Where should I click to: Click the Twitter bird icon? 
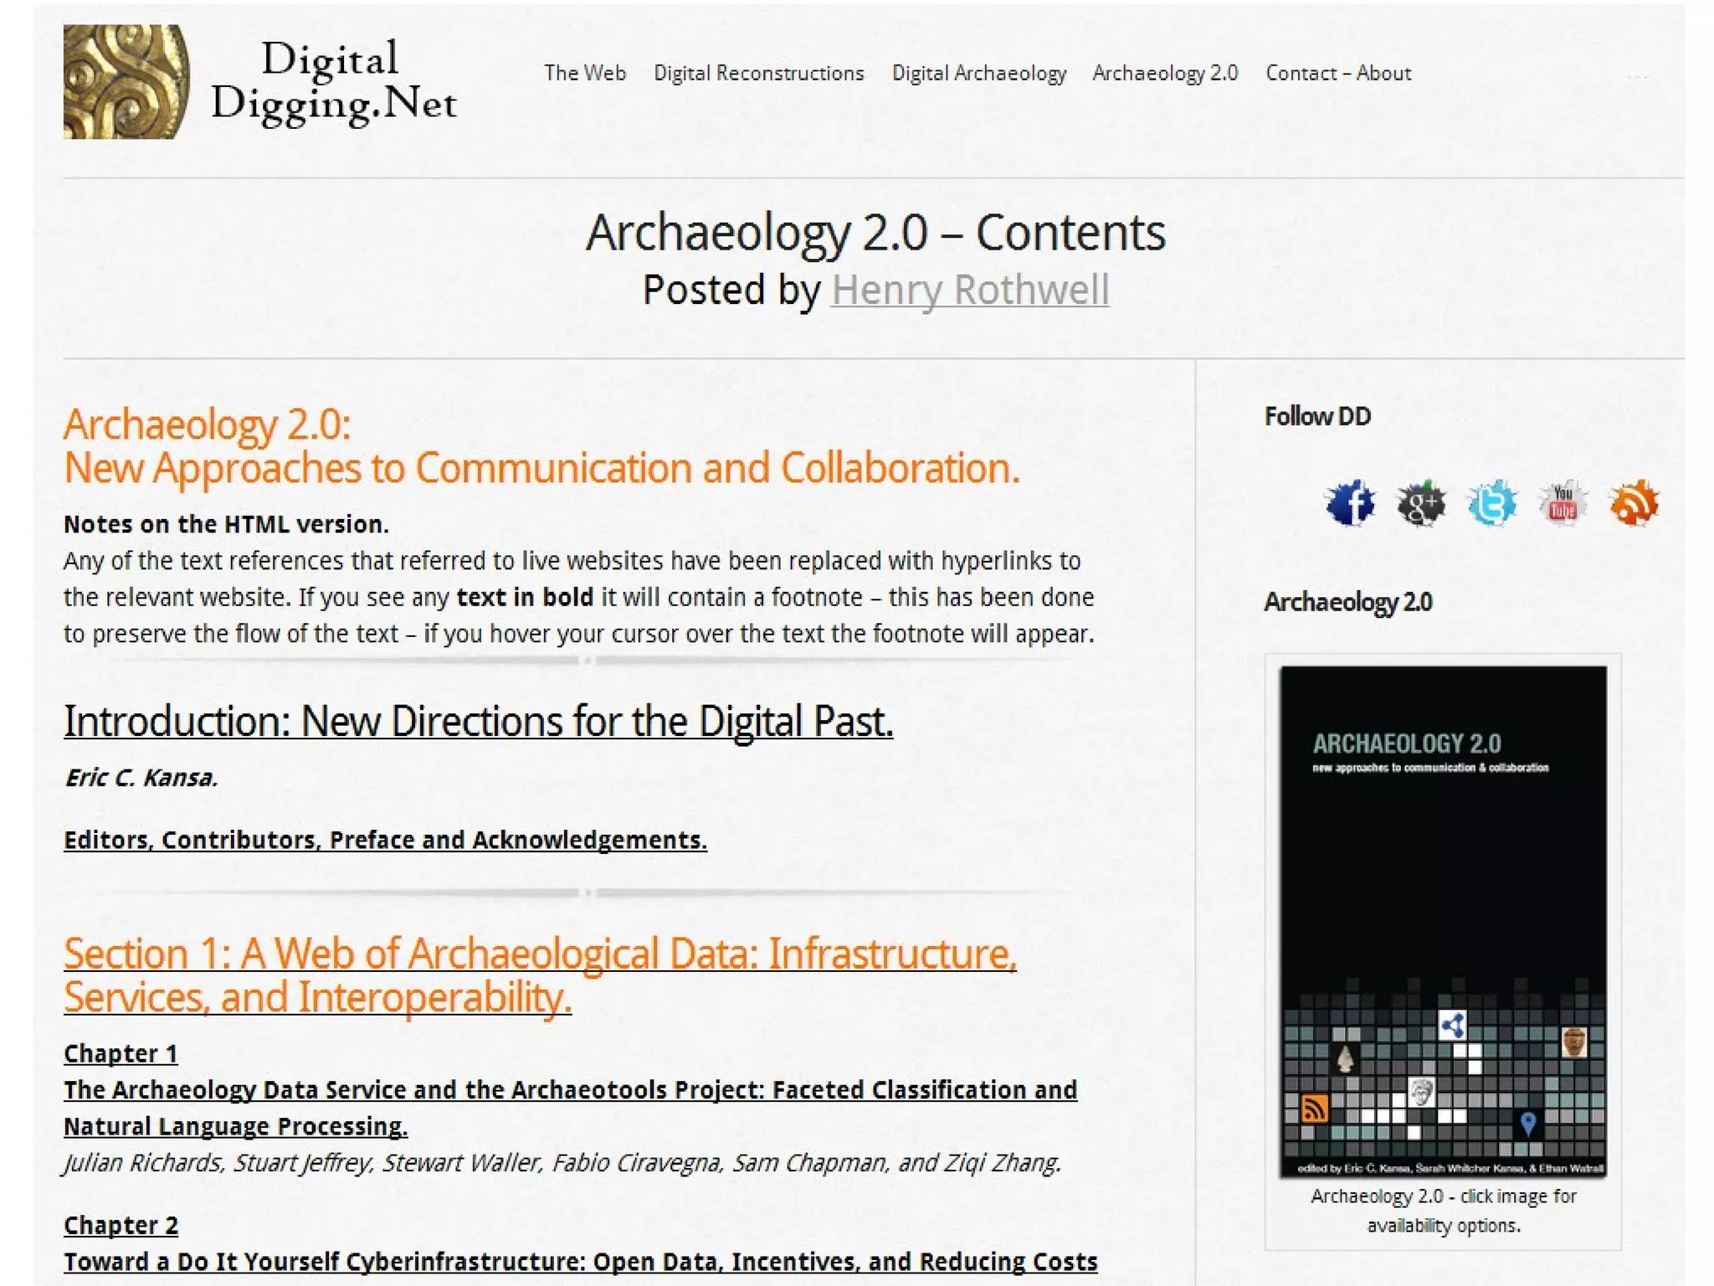[1491, 503]
